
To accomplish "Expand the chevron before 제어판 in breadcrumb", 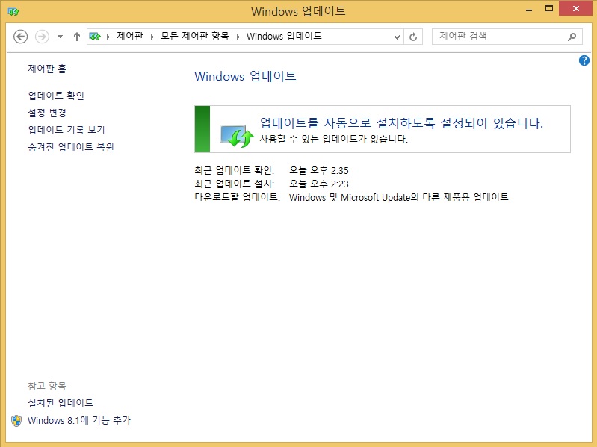I will 108,37.
